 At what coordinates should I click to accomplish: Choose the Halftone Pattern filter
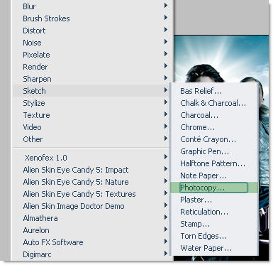pos(214,163)
